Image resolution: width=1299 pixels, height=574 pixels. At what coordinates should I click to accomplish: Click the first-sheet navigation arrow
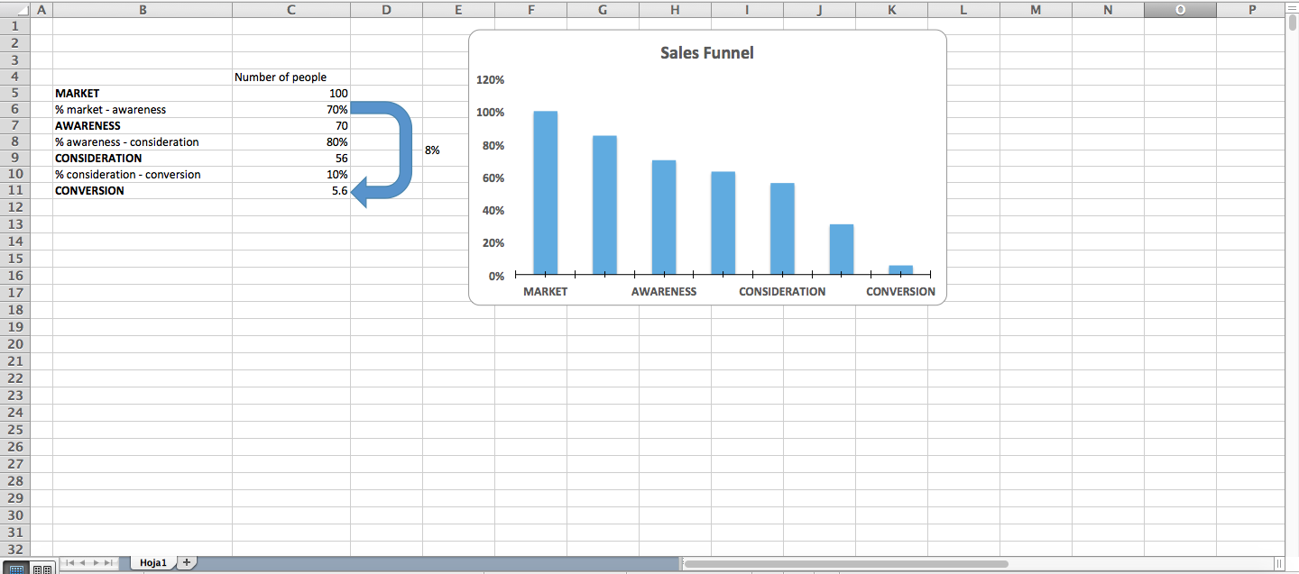(70, 562)
